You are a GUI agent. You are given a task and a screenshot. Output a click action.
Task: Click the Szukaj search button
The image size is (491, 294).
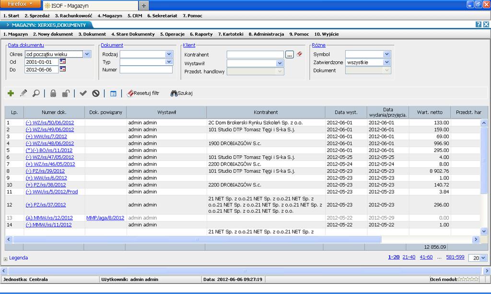coord(181,94)
